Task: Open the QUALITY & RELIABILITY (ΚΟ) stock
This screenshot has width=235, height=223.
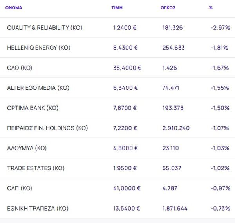Action: click(45, 28)
